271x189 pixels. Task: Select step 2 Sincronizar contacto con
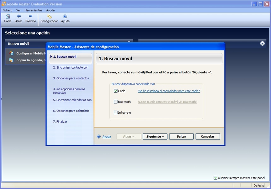(71, 67)
